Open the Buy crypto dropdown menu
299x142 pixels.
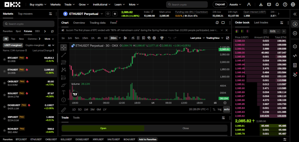[38, 4]
